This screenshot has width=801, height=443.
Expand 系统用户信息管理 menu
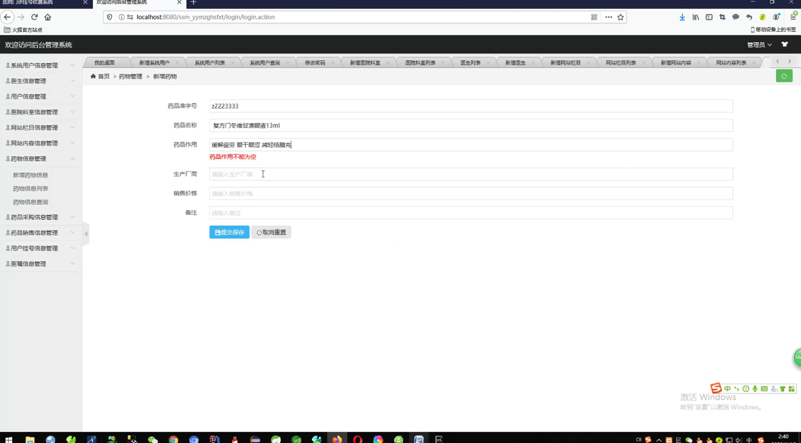41,66
